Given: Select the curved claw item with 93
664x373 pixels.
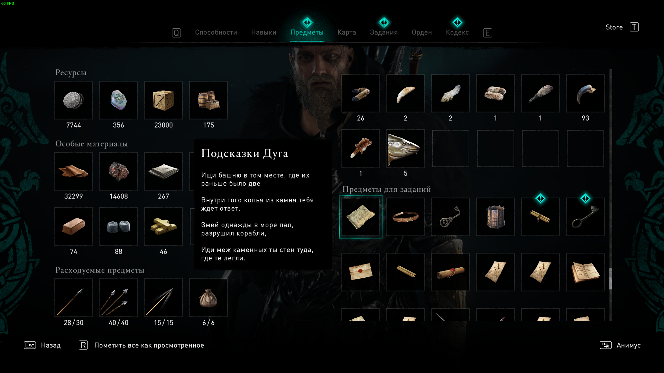Looking at the screenshot, I should 585,93.
